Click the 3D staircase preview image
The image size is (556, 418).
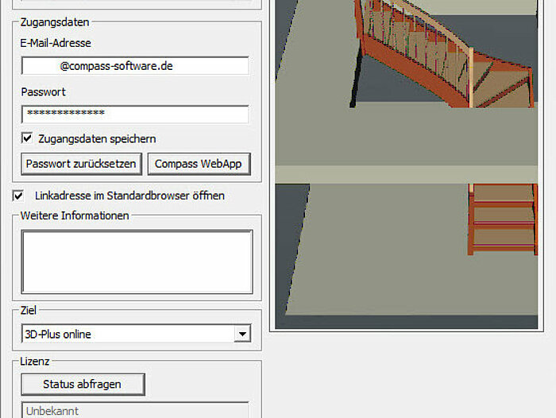tap(407, 164)
